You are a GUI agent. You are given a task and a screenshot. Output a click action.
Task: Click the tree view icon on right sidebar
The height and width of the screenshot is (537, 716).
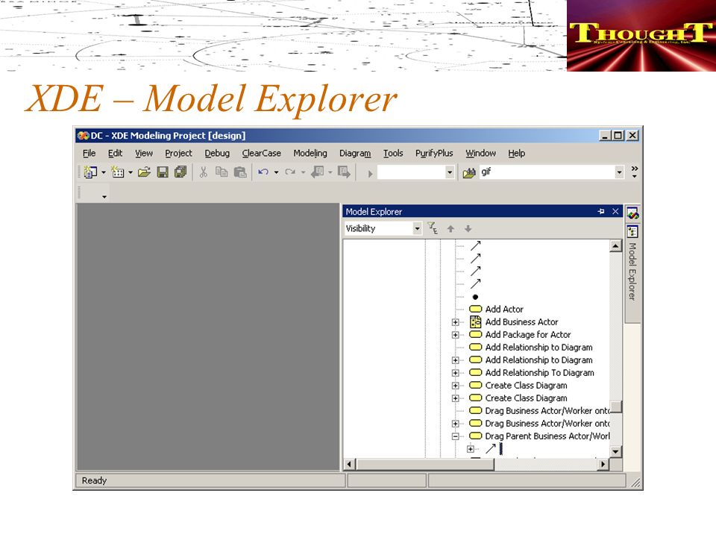(633, 232)
